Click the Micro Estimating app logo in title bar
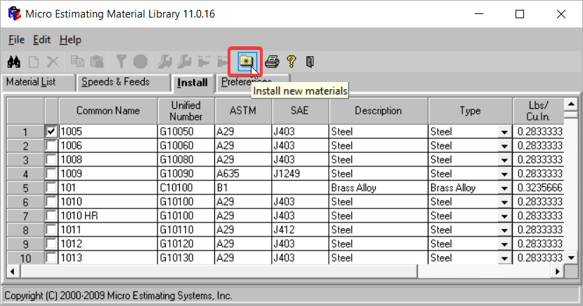583x306 pixels. (14, 14)
